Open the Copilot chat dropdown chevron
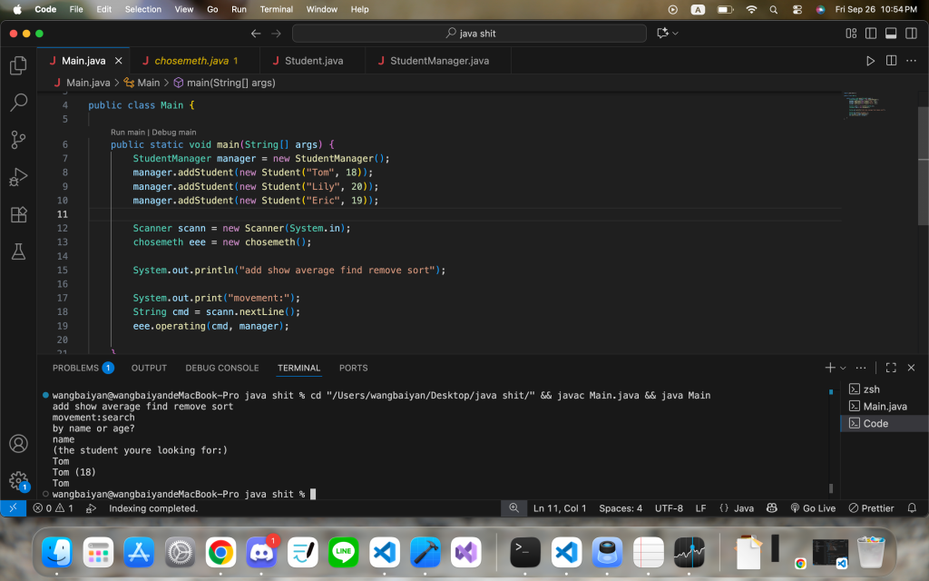The width and height of the screenshot is (929, 581). (675, 34)
